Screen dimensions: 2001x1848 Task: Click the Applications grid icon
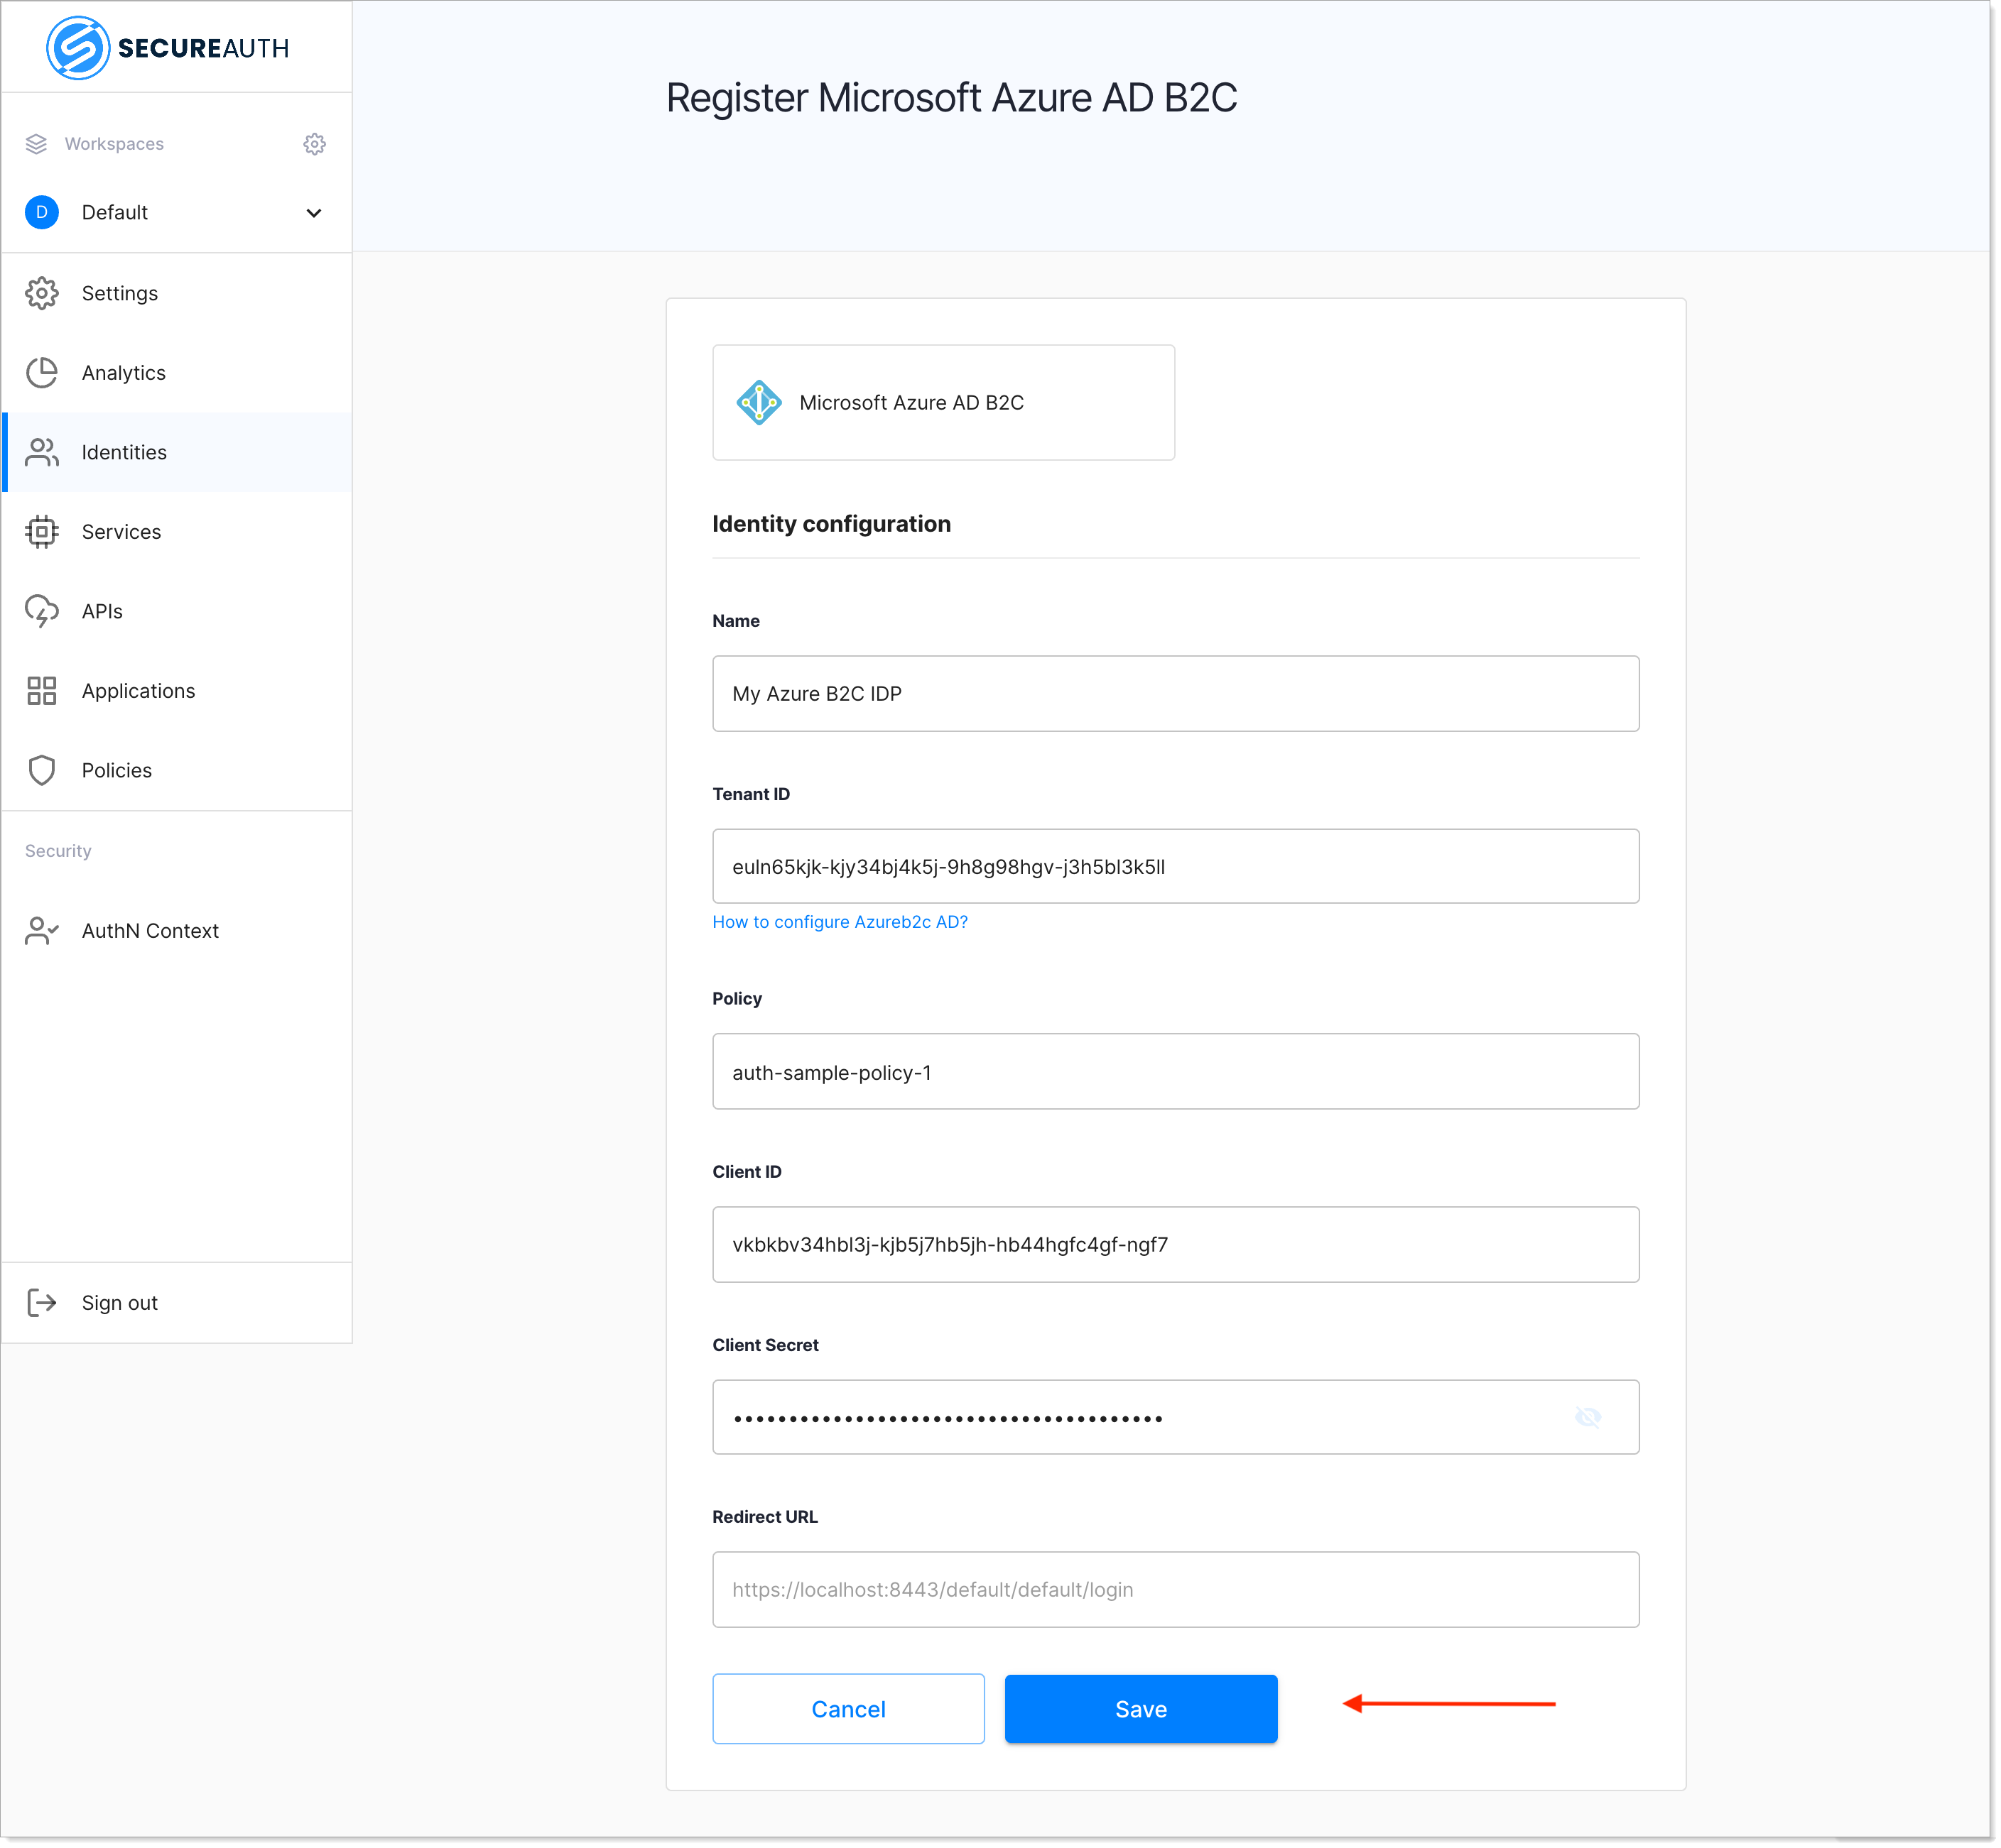point(41,691)
